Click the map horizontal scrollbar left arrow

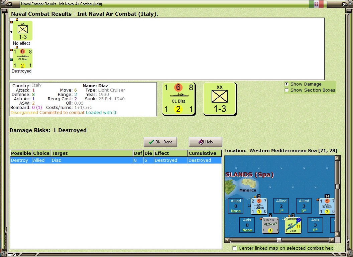227,240
